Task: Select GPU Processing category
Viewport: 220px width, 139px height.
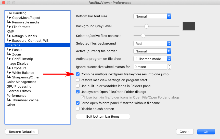Action: point(19,87)
